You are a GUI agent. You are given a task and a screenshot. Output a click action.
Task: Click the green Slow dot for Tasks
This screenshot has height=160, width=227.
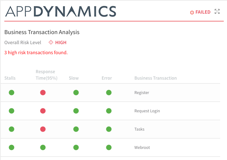[76, 129]
